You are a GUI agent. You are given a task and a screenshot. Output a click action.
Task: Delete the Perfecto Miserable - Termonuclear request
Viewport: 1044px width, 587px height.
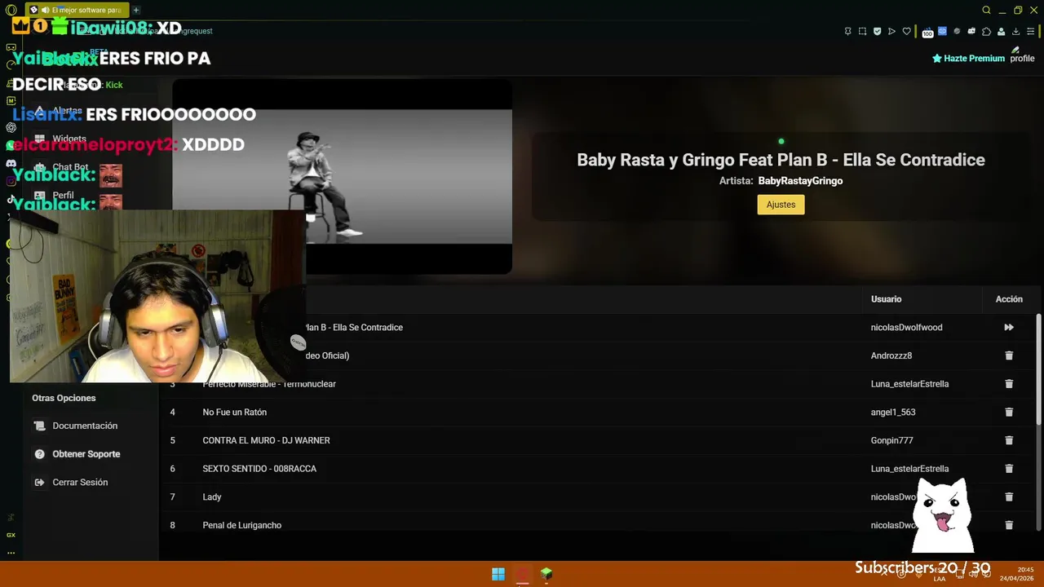click(x=1009, y=384)
